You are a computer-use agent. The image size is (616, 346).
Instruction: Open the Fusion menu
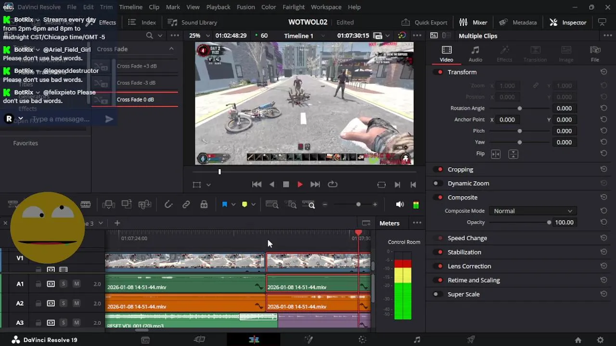click(x=246, y=7)
